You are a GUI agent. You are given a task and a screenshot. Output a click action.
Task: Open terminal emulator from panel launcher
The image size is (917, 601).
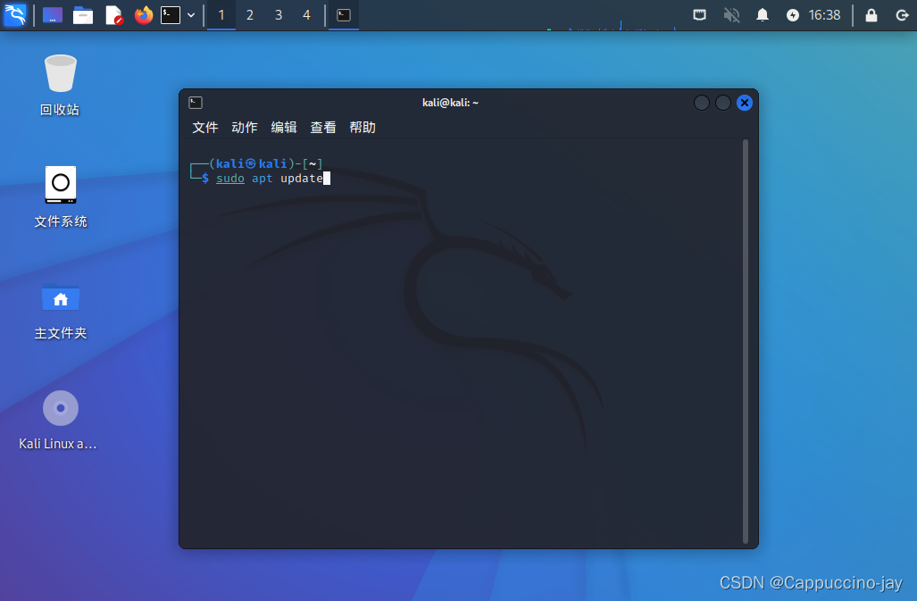click(x=171, y=14)
